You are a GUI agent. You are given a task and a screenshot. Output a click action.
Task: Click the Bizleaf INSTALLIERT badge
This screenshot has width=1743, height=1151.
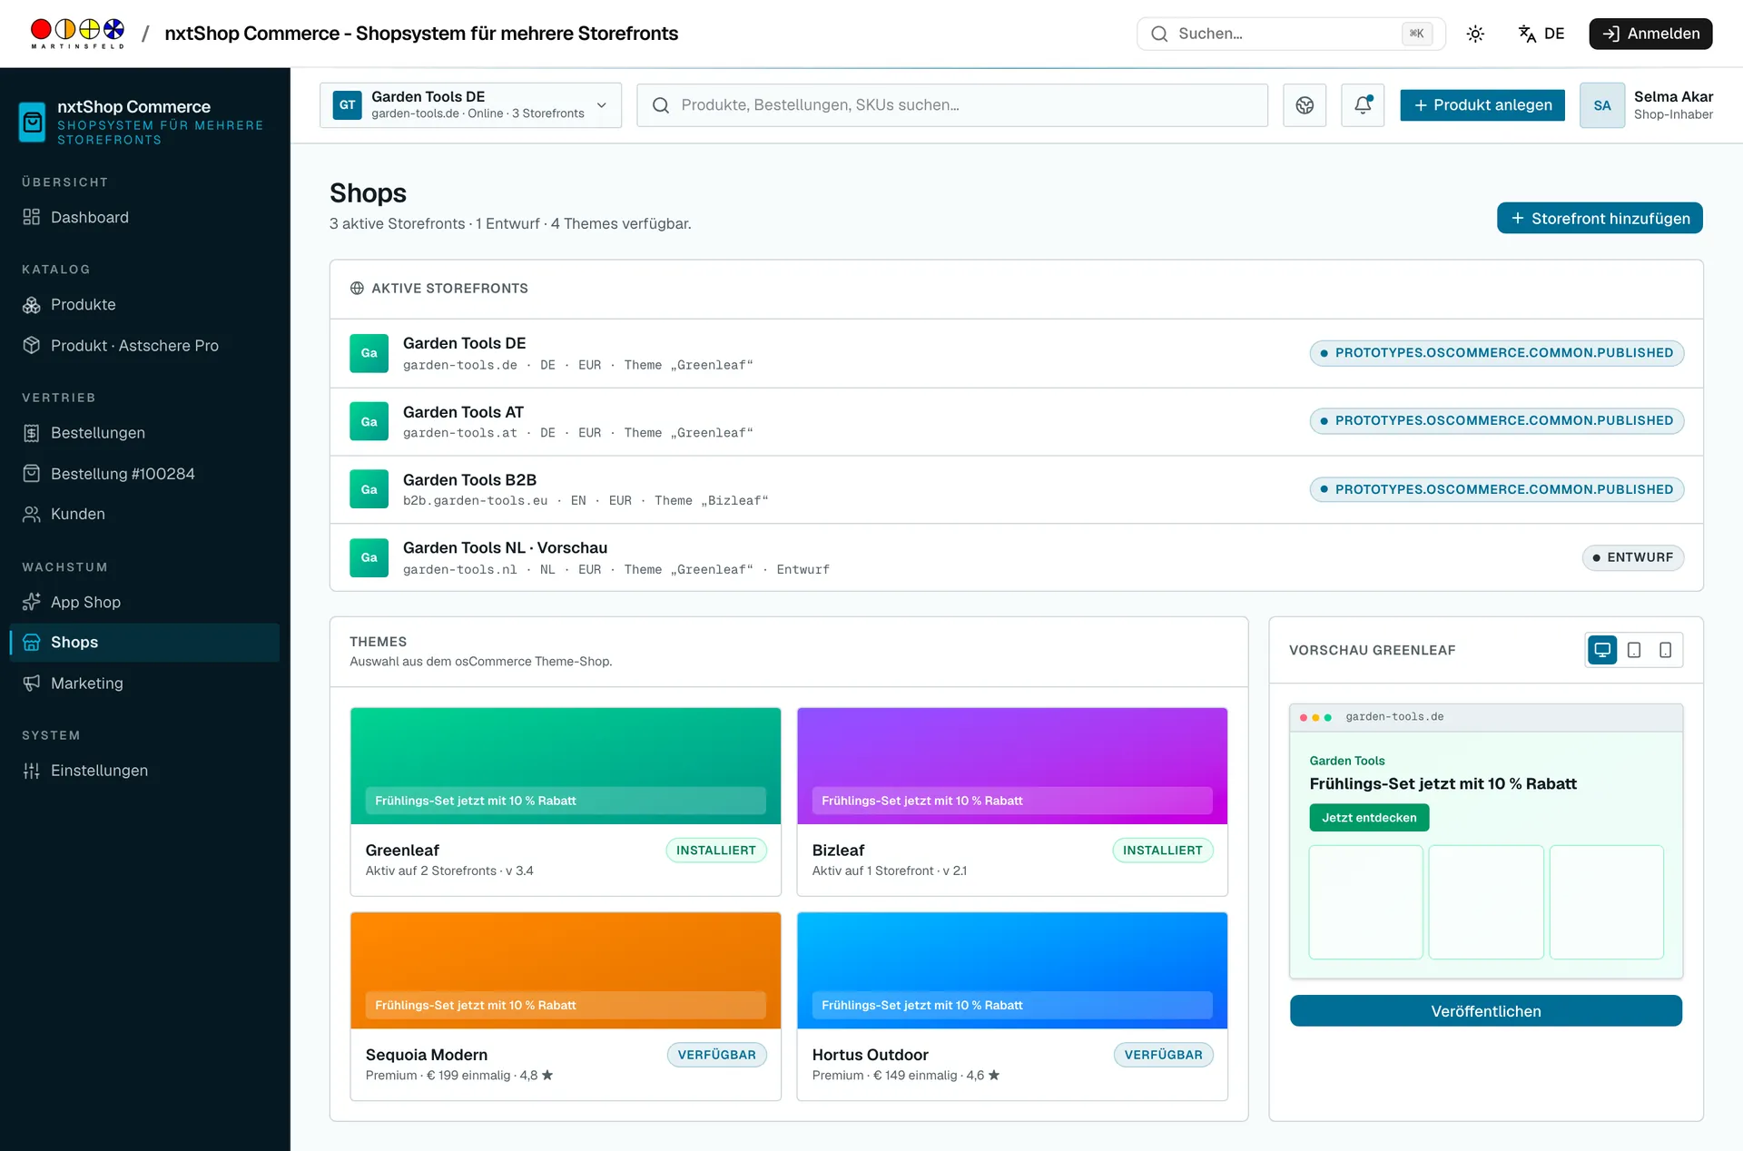[x=1163, y=851]
